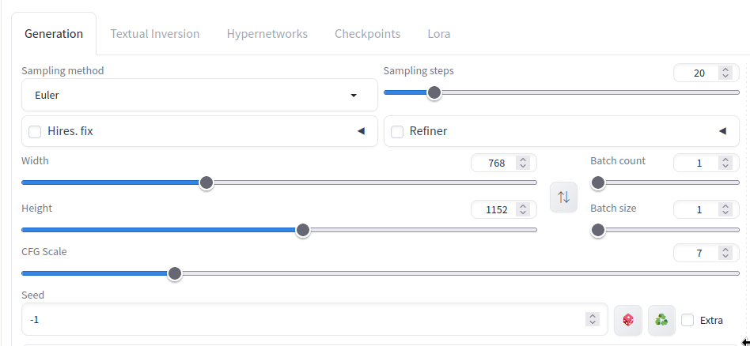Click the Sampling steps stepper arrows
This screenshot has height=346, width=750.
(x=725, y=73)
